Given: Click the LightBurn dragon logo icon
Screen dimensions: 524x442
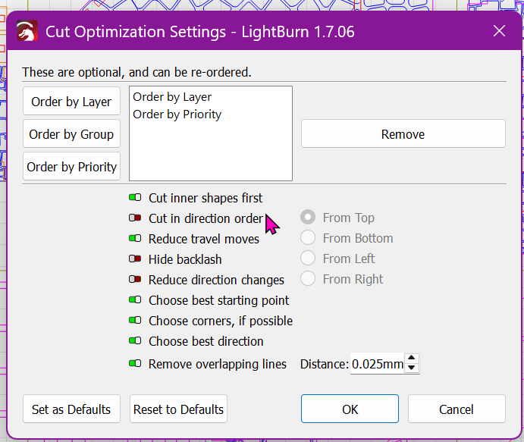Looking at the screenshot, I should [27, 31].
